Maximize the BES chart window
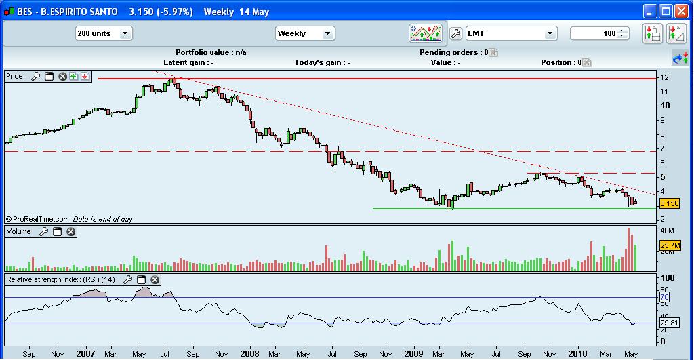Image resolution: width=694 pixels, height=360 pixels. (666, 11)
